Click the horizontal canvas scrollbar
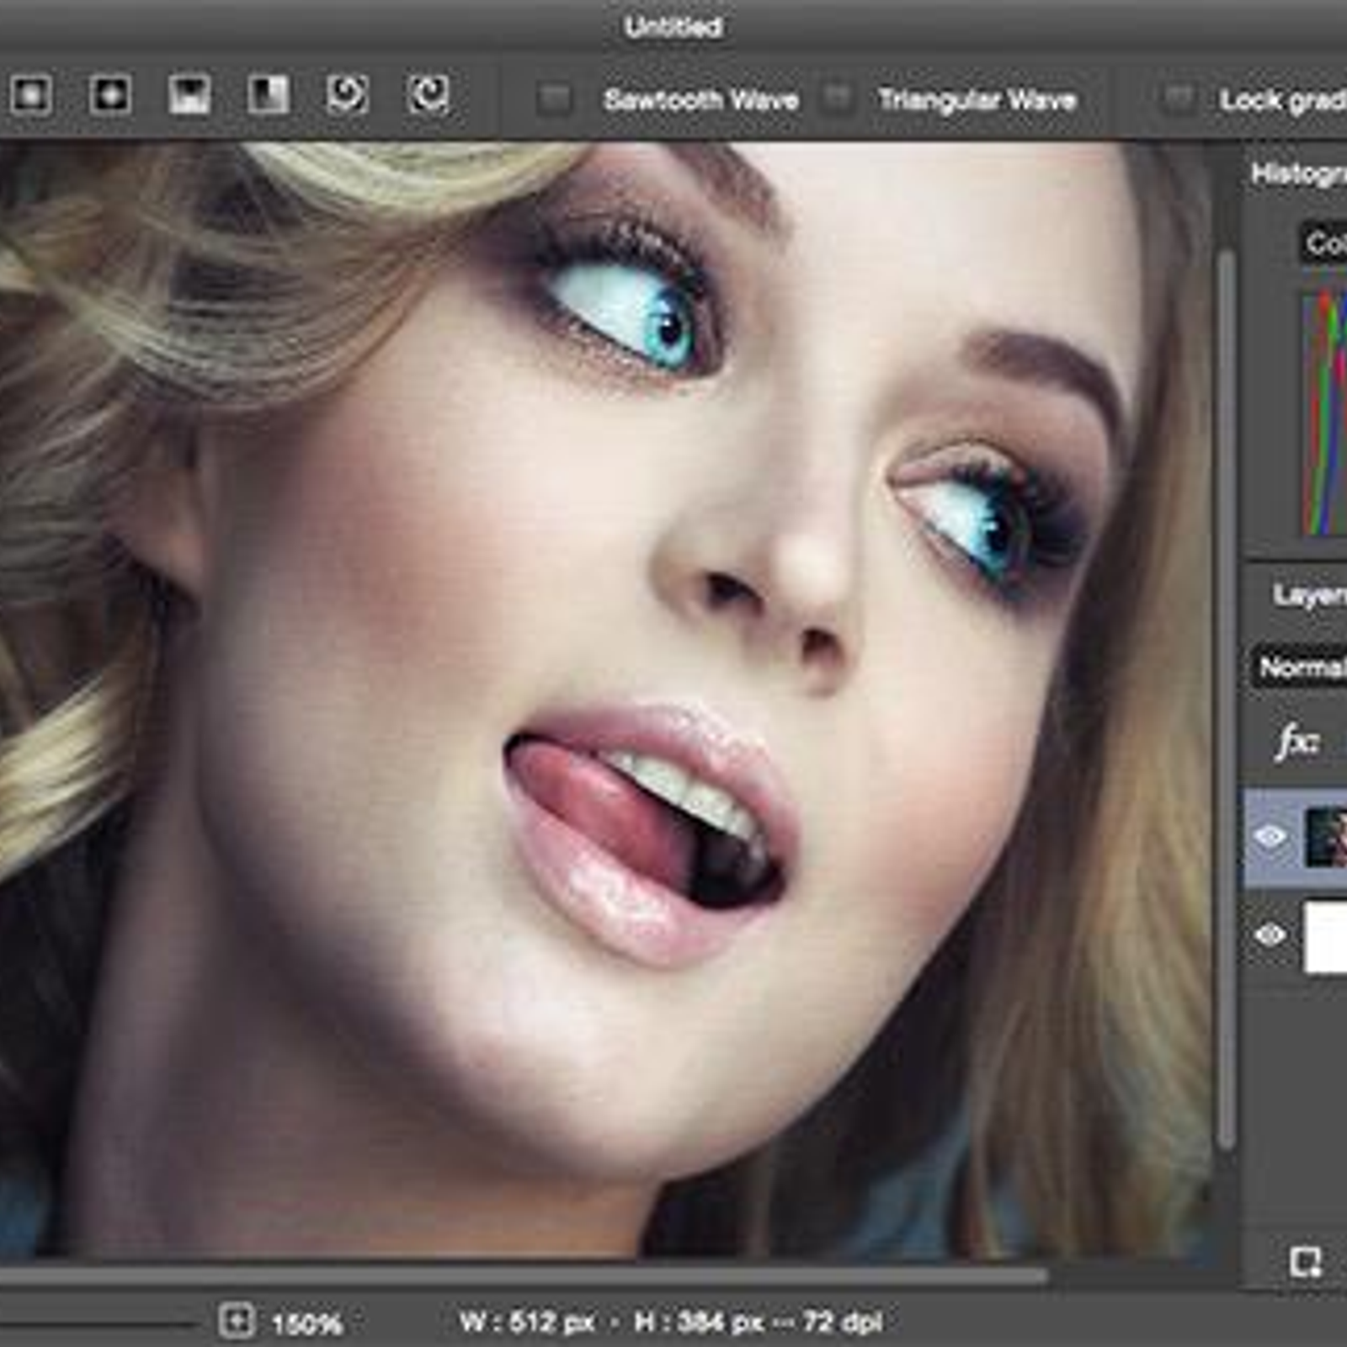Image resolution: width=1347 pixels, height=1347 pixels. click(x=522, y=1276)
